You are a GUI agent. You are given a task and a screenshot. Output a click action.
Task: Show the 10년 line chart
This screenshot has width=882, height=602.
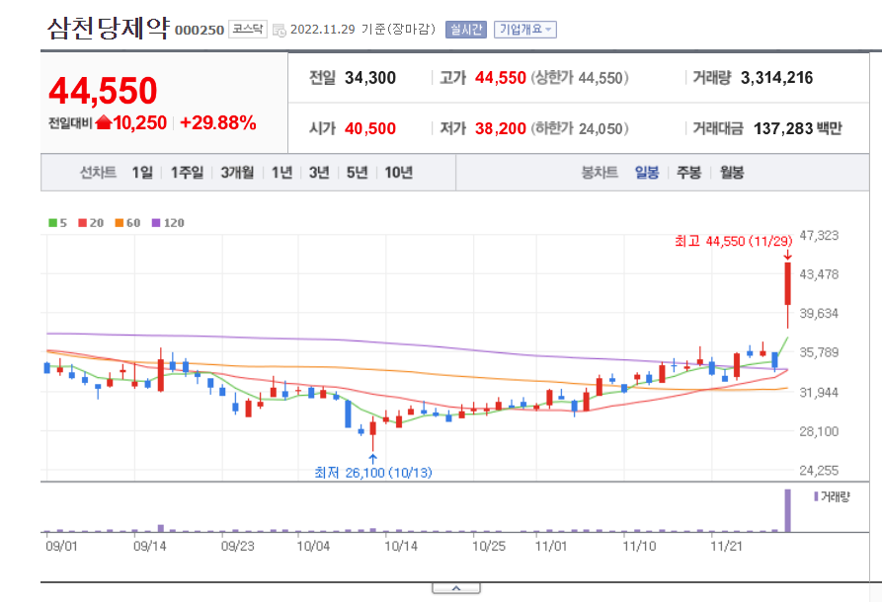point(398,172)
